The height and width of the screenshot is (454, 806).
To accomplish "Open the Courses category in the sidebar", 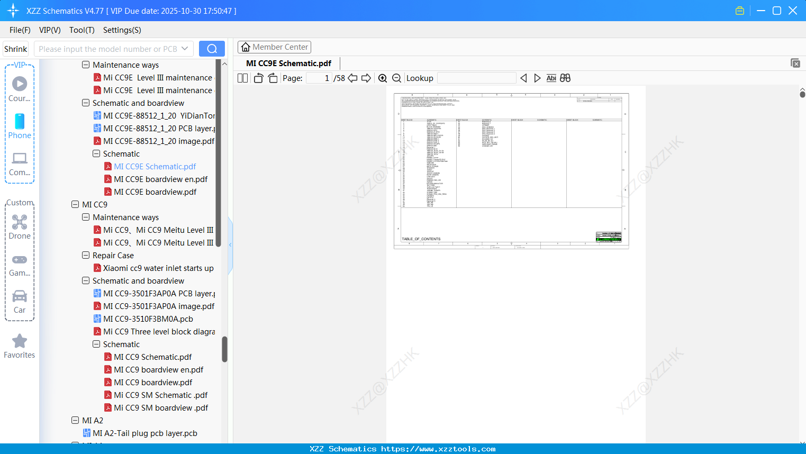I will [20, 89].
